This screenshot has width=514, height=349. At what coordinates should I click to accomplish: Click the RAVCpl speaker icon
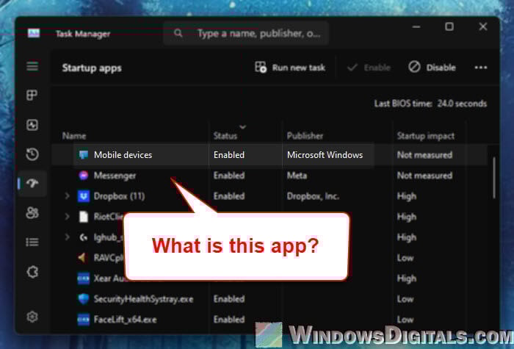click(x=82, y=258)
